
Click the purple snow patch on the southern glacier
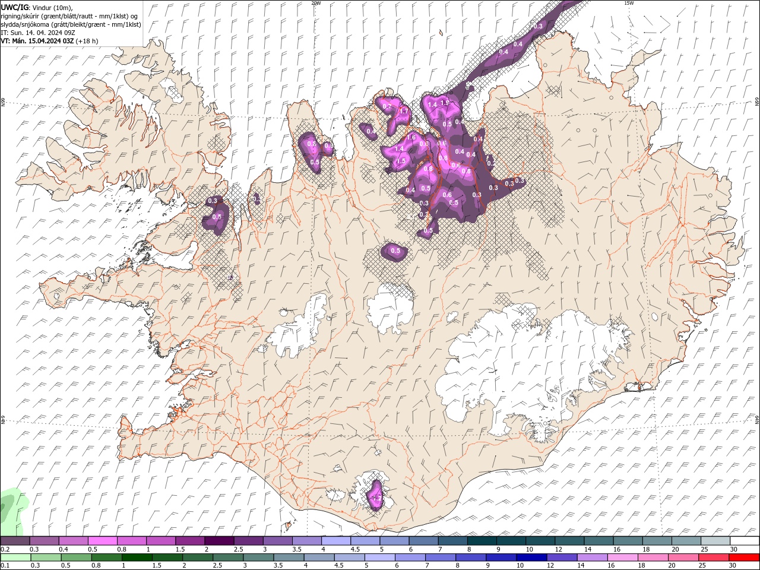[x=375, y=495]
